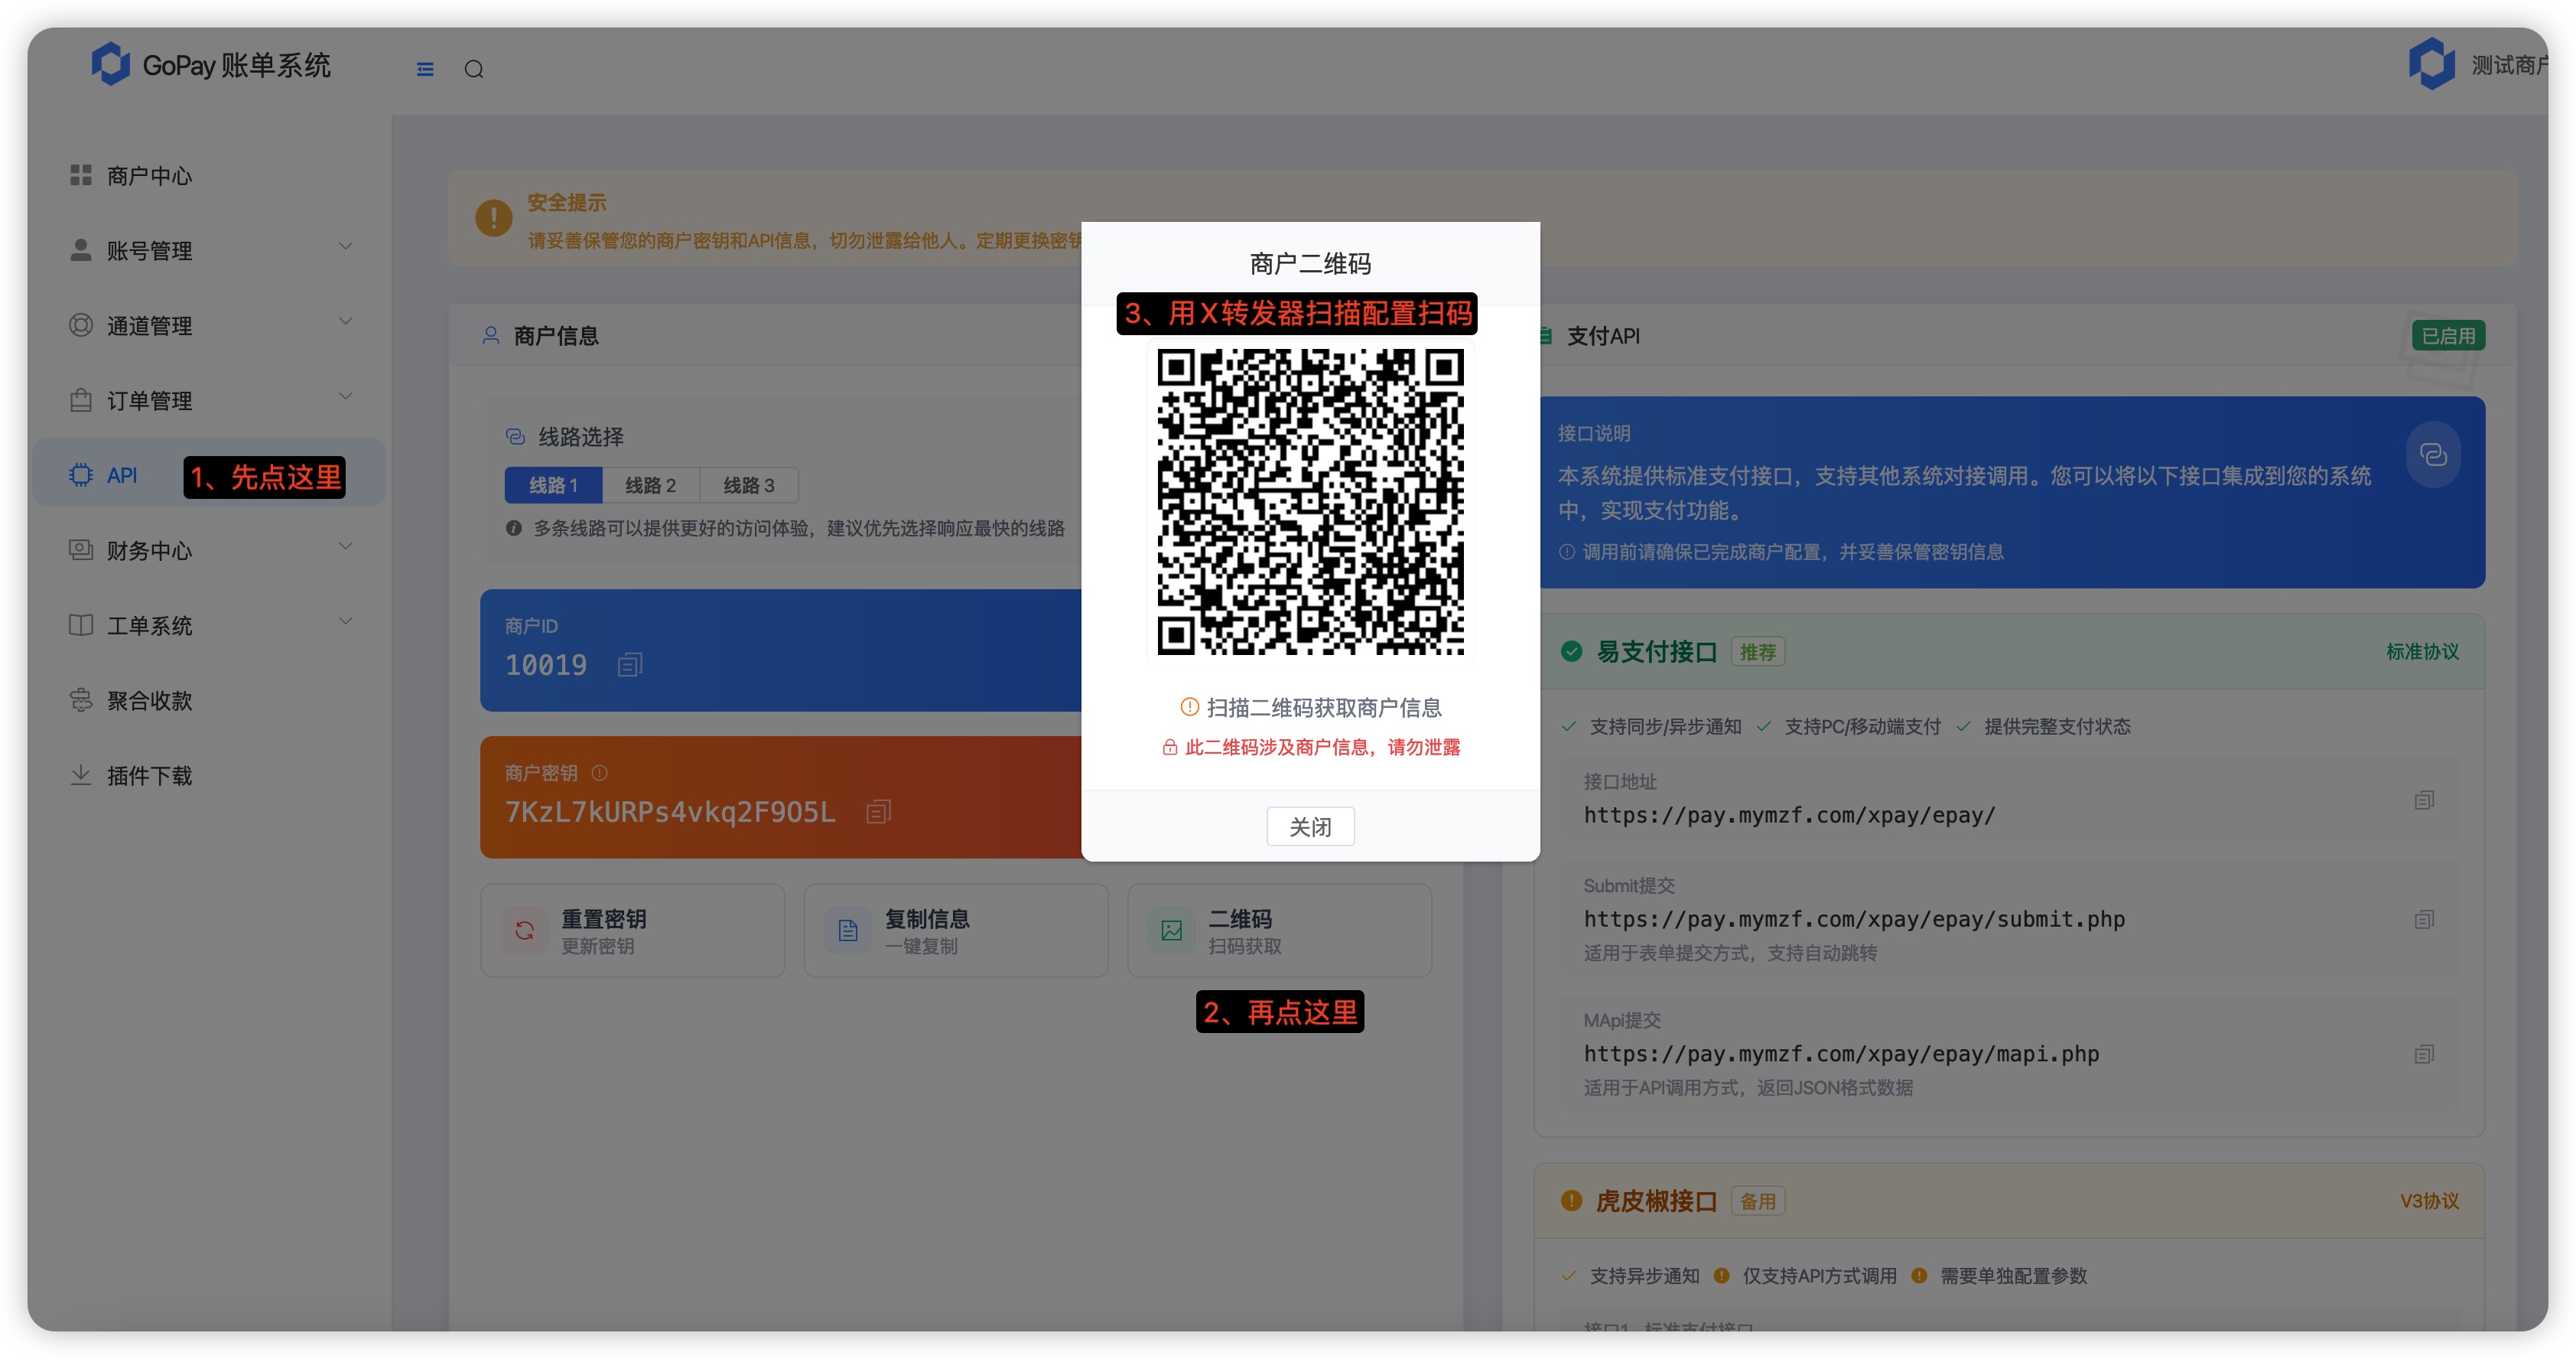
Task: Click the 商户中心 grid icon
Action: click(81, 175)
